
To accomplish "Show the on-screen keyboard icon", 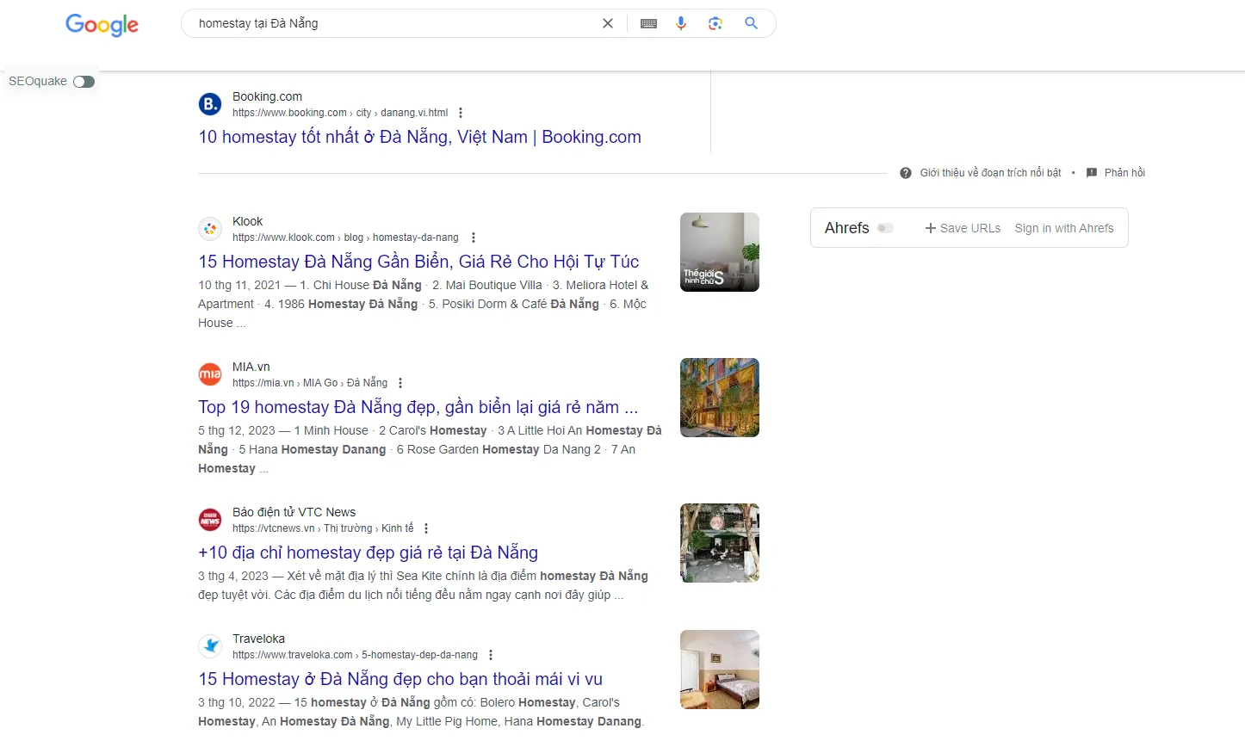I will click(x=647, y=23).
